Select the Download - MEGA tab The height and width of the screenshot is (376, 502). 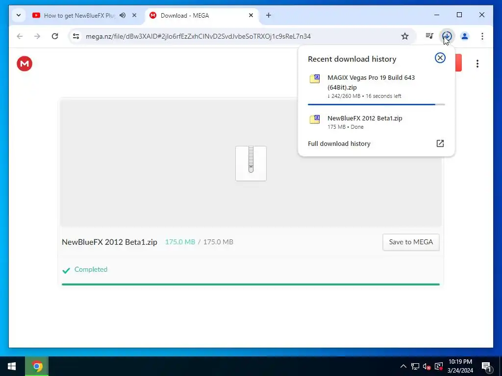[201, 15]
